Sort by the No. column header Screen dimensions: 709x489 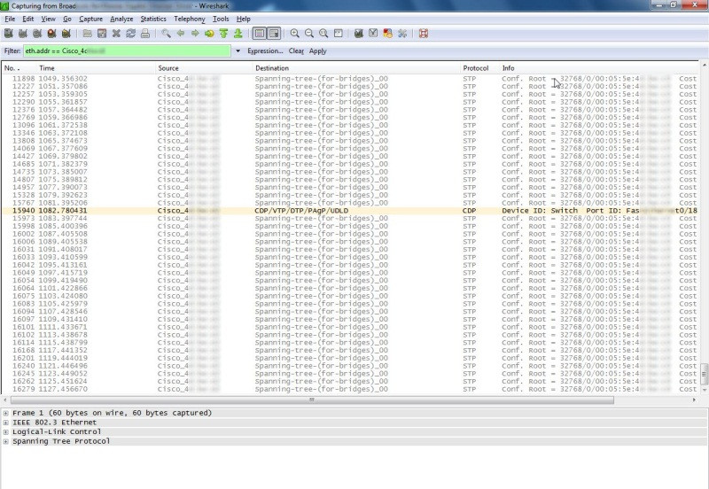19,68
